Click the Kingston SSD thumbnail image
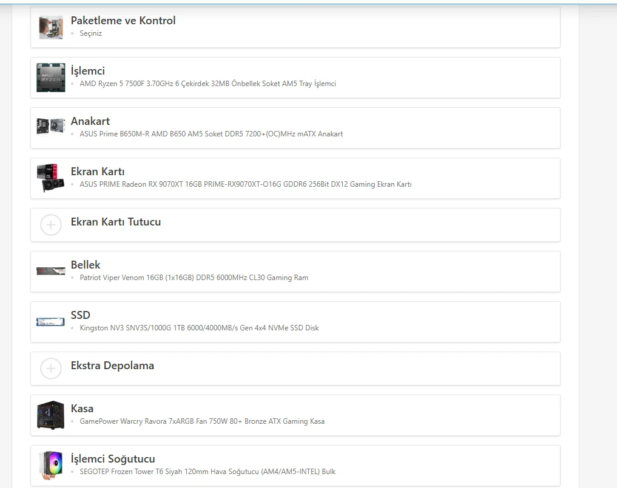Image resolution: width=617 pixels, height=488 pixels. [x=51, y=322]
